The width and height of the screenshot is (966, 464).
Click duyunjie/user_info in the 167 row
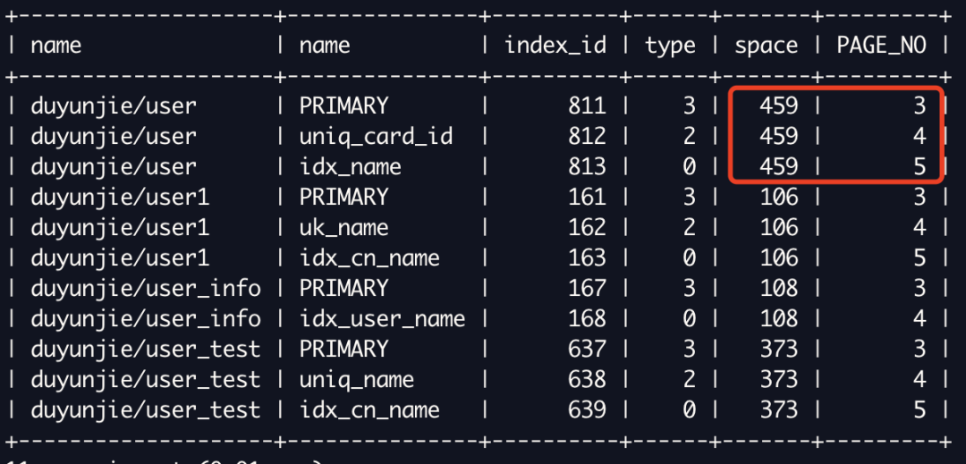[x=146, y=290]
